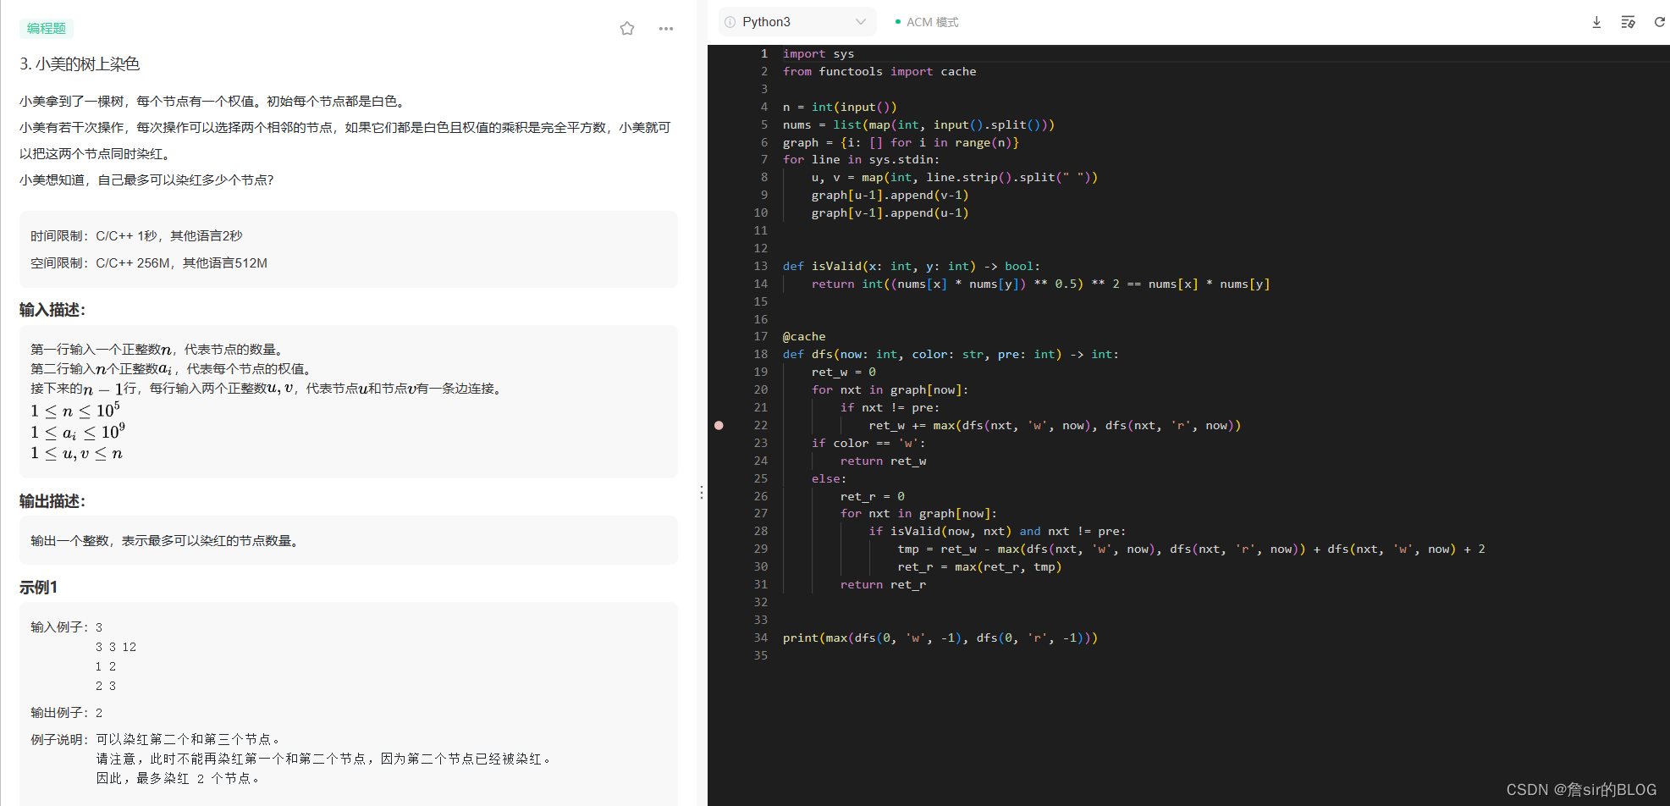Click 'from functools import cache' line
The height and width of the screenshot is (806, 1670).
point(879,71)
